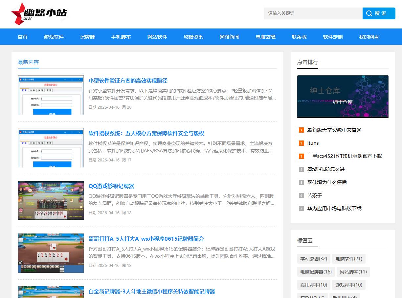Click the 哥哥打打A article beach card thumbnail

coord(51,253)
